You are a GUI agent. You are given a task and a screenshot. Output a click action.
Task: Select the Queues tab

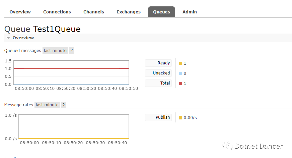click(x=161, y=12)
